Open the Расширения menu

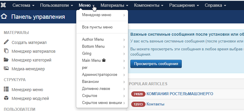(184, 5)
